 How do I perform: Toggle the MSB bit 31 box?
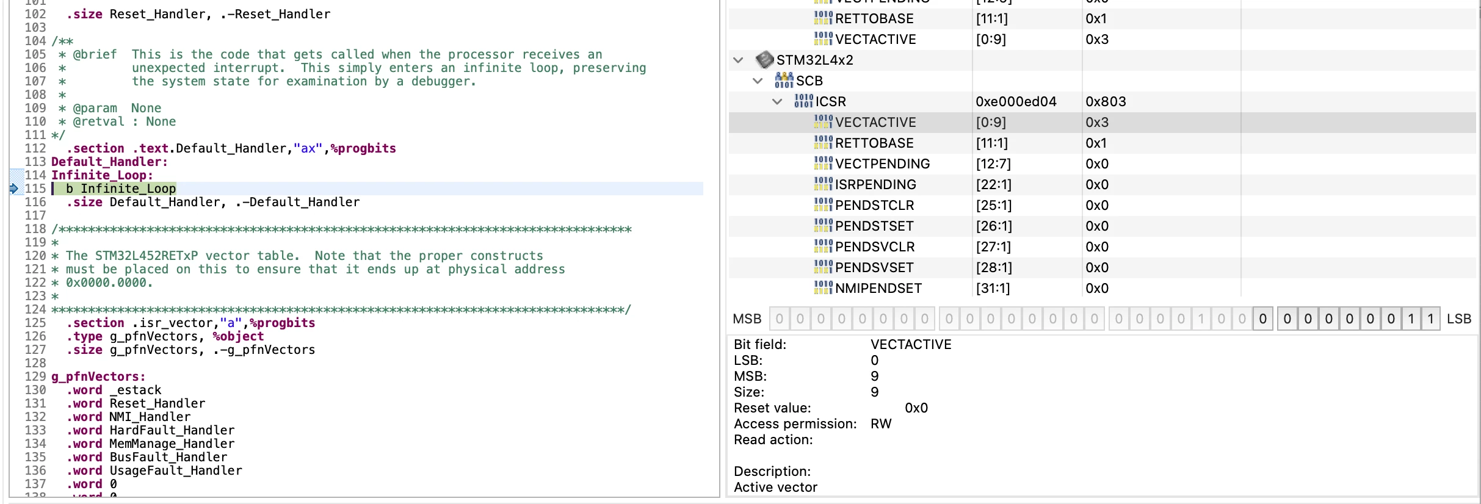(x=780, y=319)
